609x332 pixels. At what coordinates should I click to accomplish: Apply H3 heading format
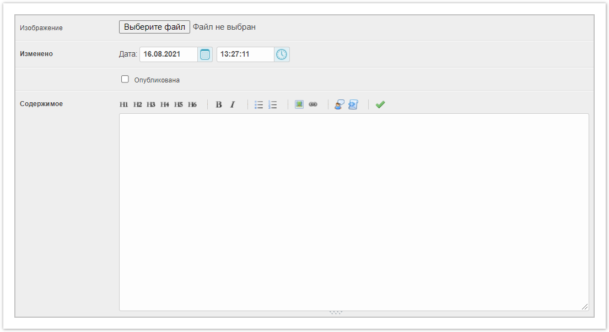point(151,104)
